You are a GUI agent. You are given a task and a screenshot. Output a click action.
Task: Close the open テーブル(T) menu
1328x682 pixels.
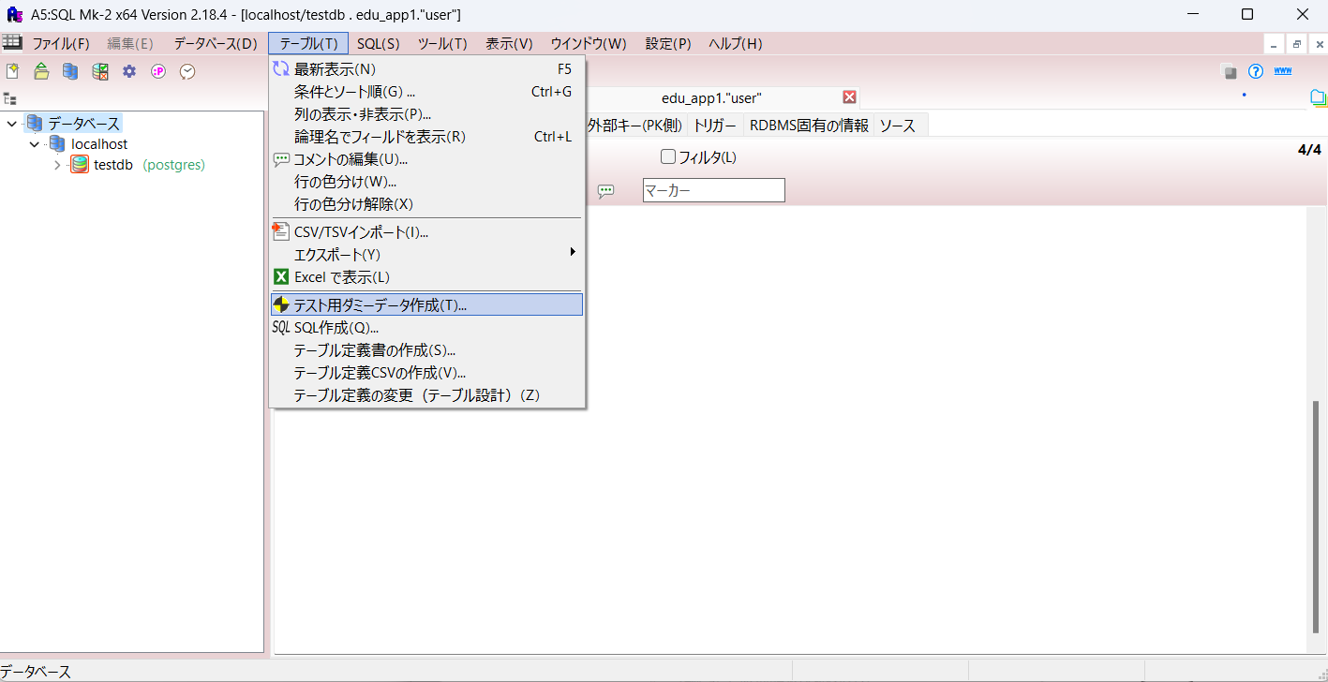308,44
